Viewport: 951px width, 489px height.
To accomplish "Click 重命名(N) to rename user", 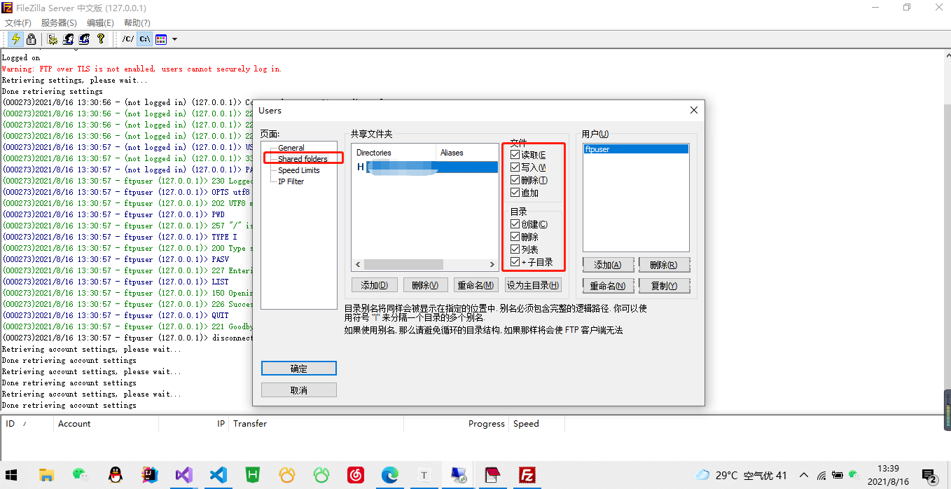I will click(608, 286).
